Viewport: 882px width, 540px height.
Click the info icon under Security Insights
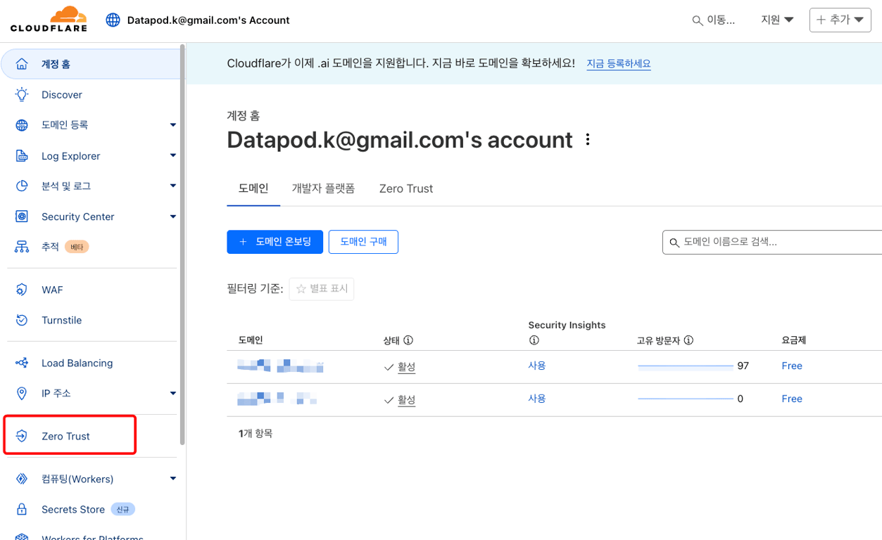(534, 340)
